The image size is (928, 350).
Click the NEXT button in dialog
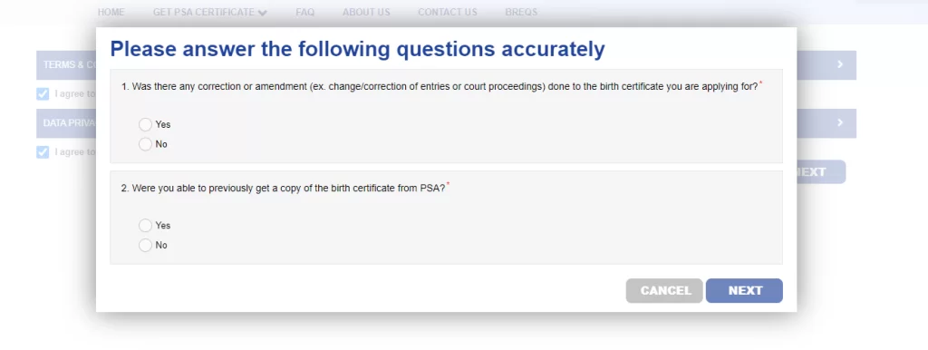tap(744, 291)
